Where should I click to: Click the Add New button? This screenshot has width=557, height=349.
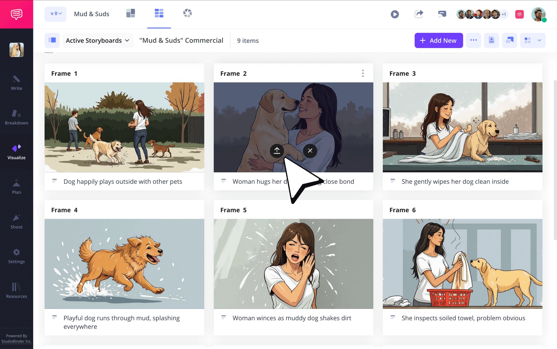[438, 40]
